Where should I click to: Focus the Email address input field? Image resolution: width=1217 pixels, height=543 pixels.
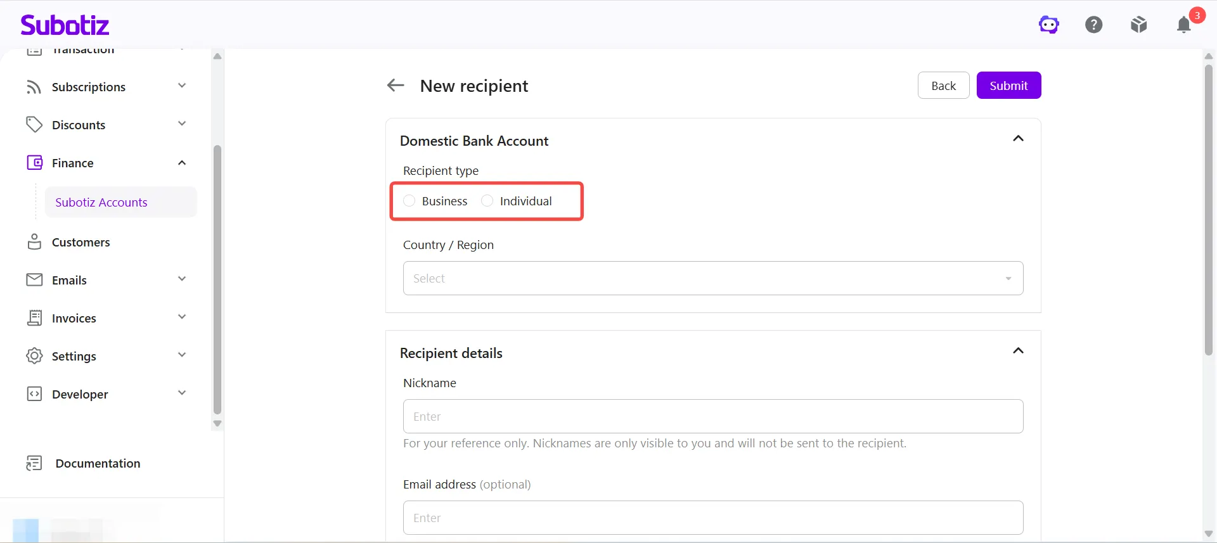click(713, 518)
